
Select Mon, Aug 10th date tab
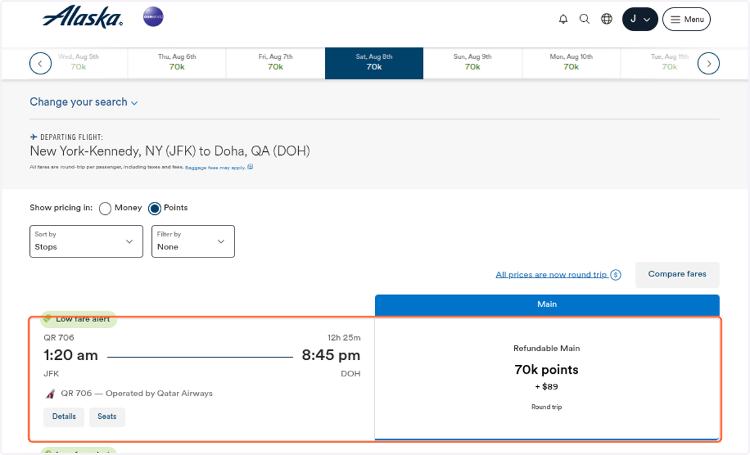571,62
